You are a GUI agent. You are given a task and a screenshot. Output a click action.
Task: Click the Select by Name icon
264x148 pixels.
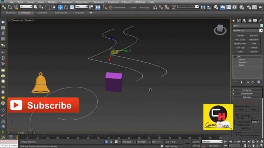tap(41, 7)
